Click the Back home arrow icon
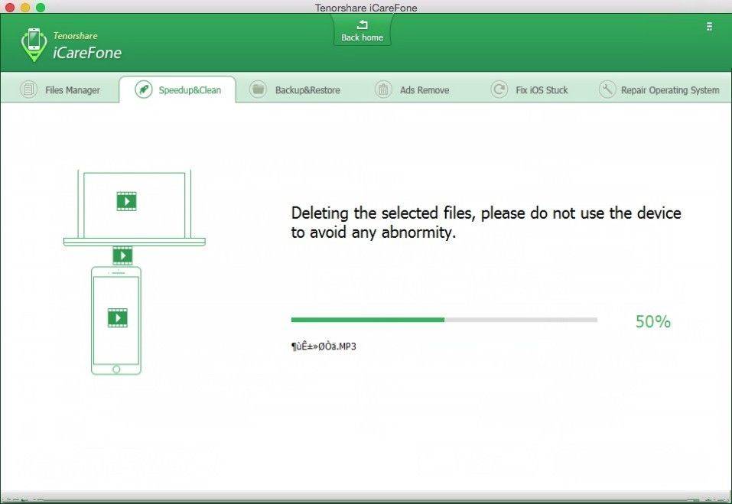732x504 pixels. point(363,24)
